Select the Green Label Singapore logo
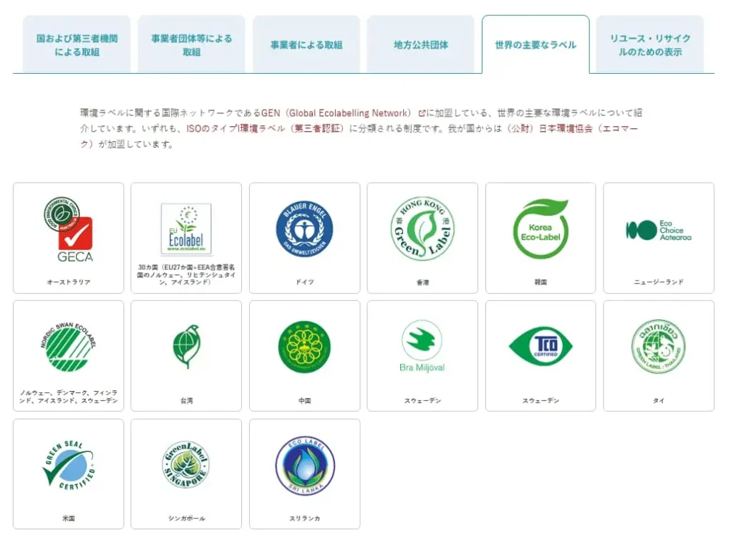The image size is (733, 540). point(186,466)
